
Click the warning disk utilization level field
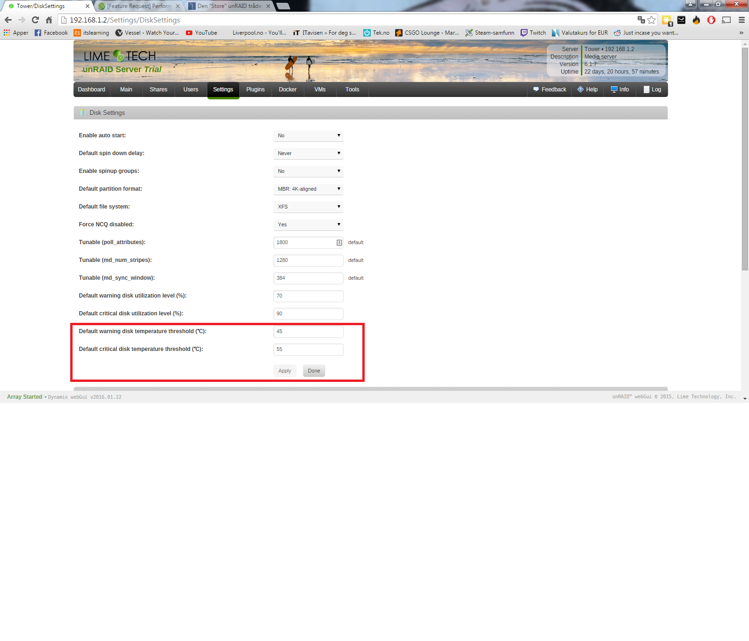click(308, 296)
